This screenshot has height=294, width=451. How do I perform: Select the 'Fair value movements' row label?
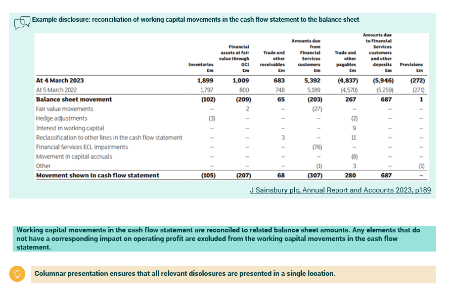(x=65, y=109)
